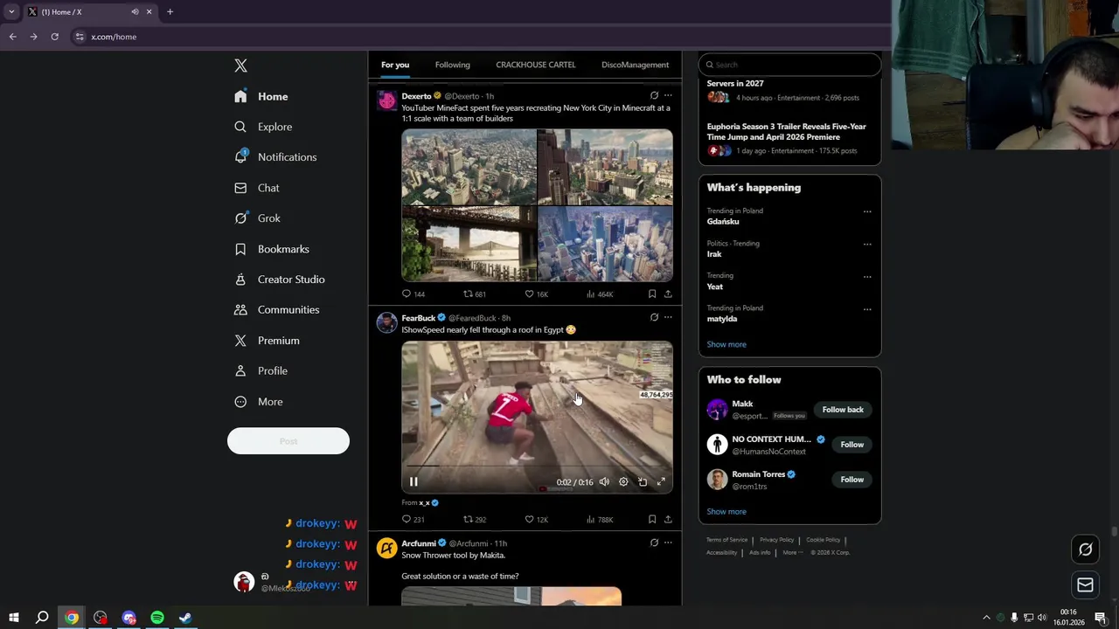Bookmark the FearBuck post
Image resolution: width=1119 pixels, height=629 pixels.
point(652,520)
